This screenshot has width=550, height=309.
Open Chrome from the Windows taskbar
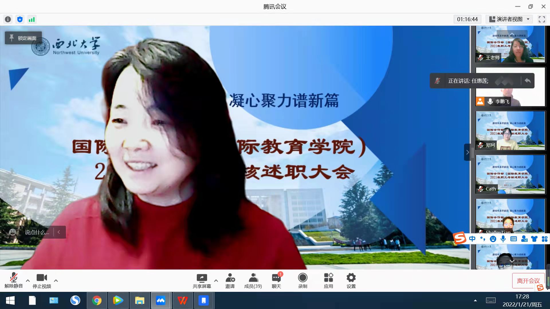coord(97,300)
